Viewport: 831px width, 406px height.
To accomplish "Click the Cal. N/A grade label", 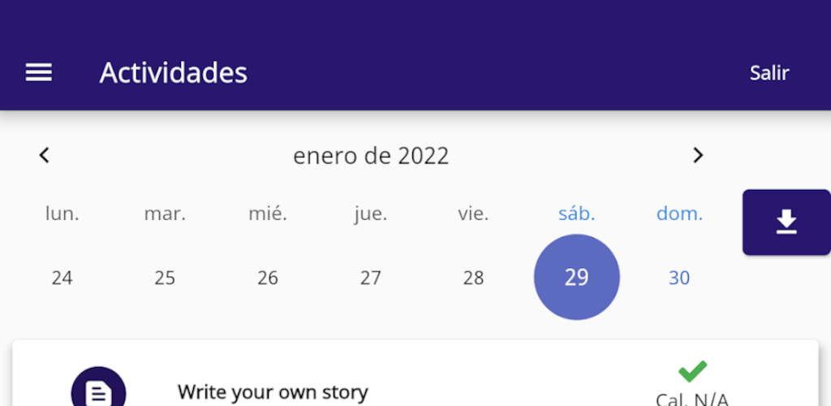I will 692,399.
